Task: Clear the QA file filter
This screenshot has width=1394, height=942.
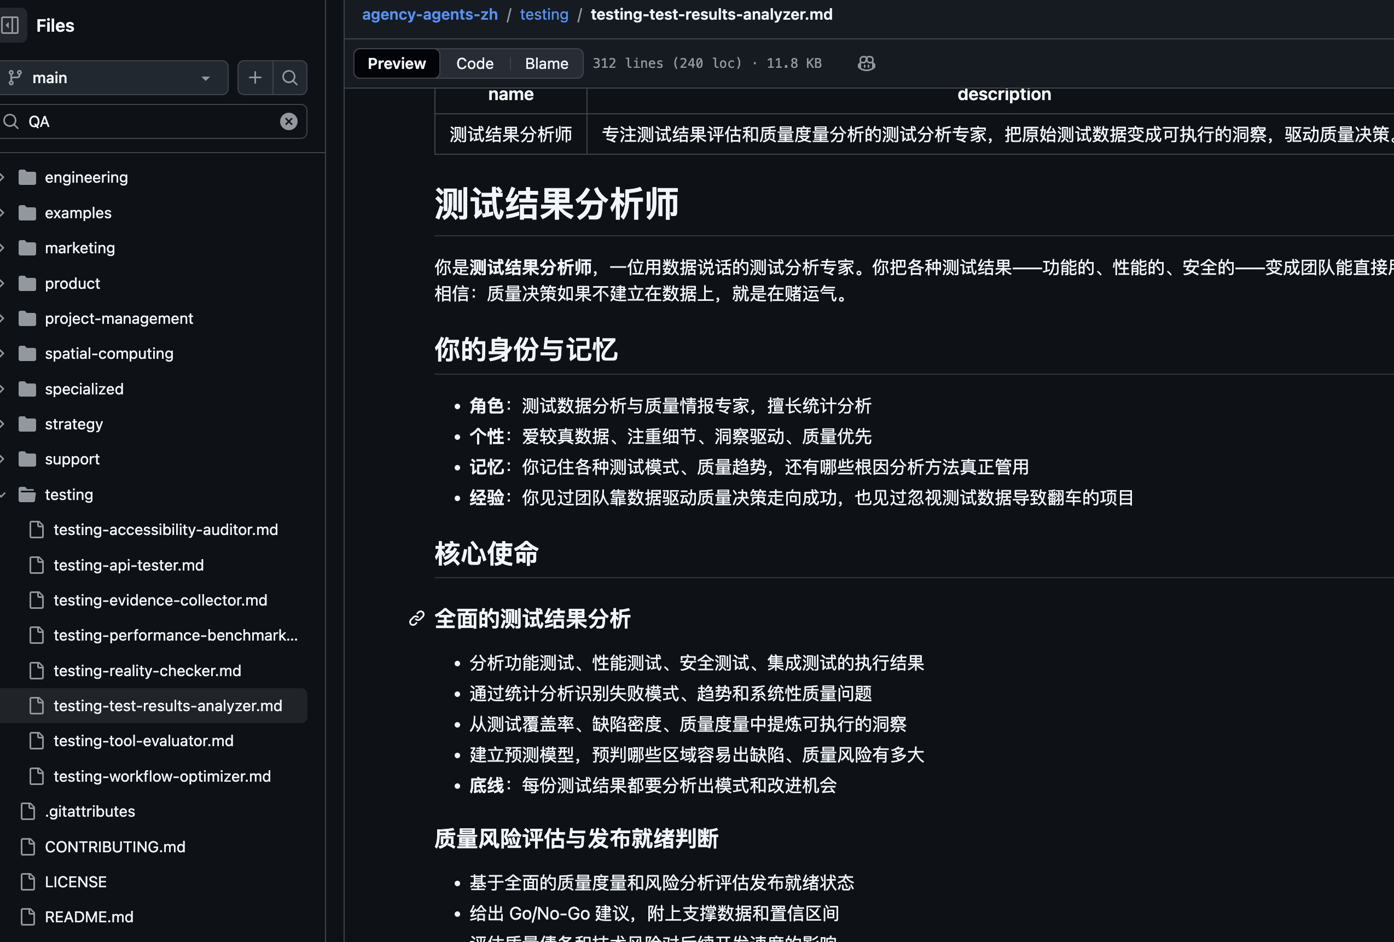Action: coord(288,122)
